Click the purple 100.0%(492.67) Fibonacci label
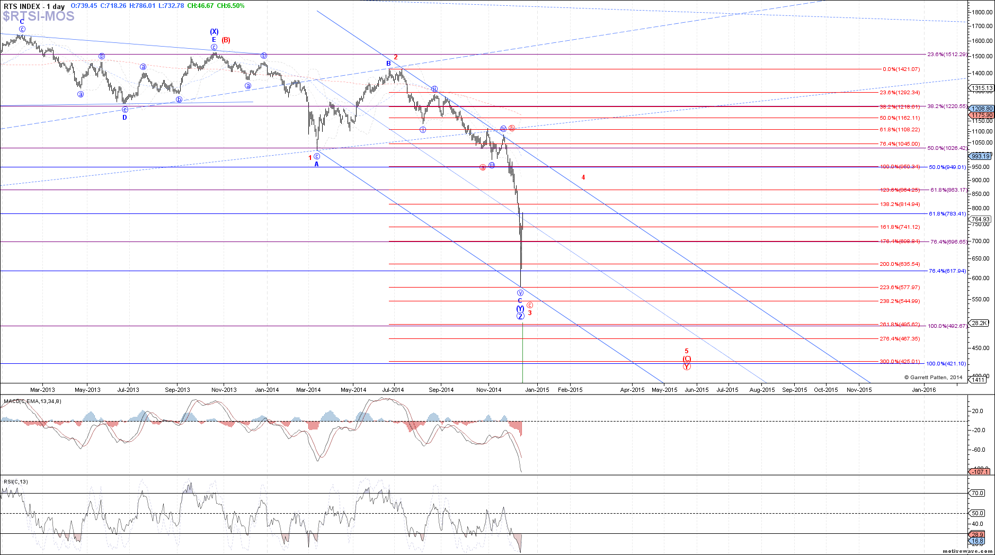Image resolution: width=995 pixels, height=555 pixels. click(x=947, y=326)
